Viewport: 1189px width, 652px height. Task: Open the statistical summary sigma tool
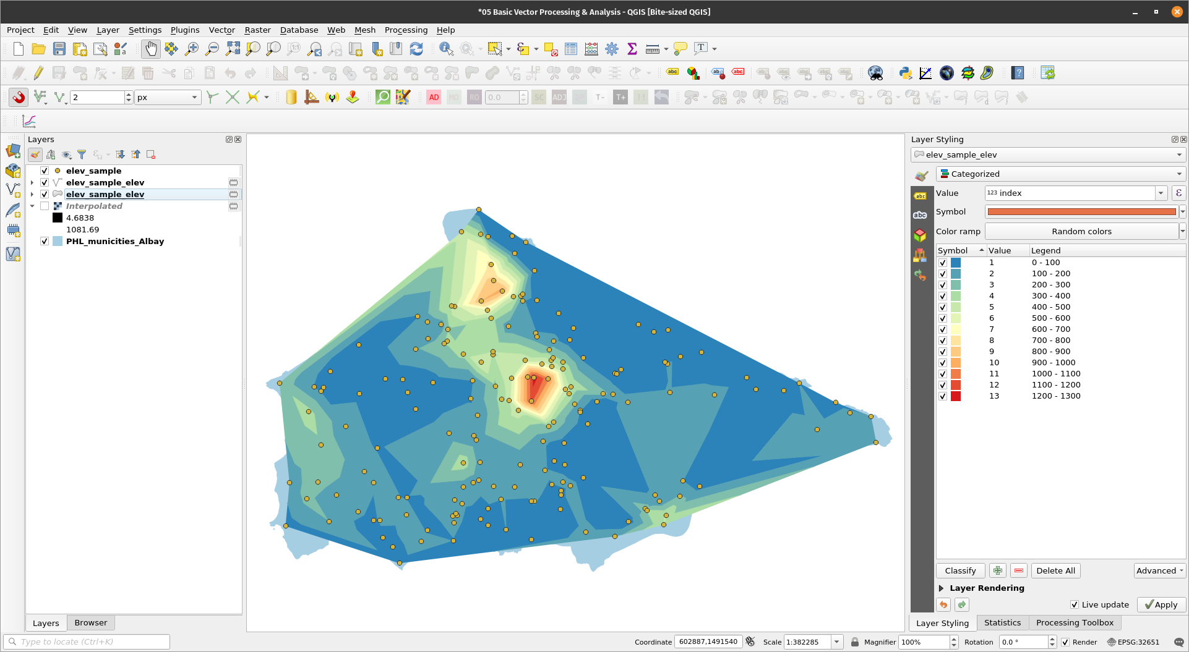[x=632, y=49]
